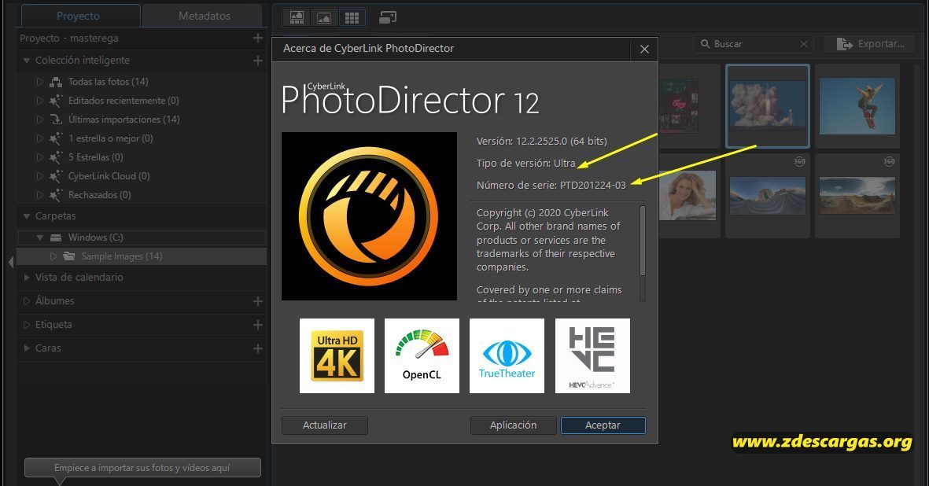The image size is (929, 486).
Task: Click the Actualizar button
Action: [x=325, y=425]
